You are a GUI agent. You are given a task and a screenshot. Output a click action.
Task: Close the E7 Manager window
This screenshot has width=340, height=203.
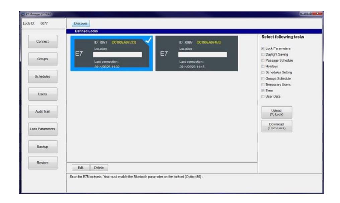[318, 14]
